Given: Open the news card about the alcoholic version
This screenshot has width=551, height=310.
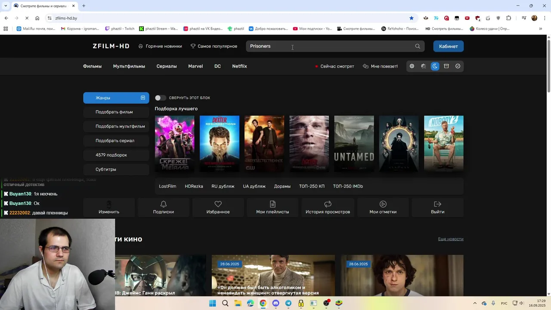Looking at the screenshot, I should [x=273, y=276].
